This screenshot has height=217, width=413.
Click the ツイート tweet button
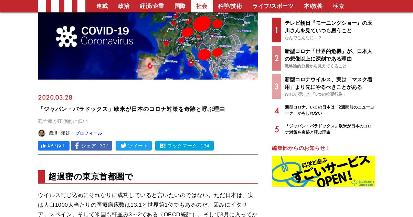134,146
